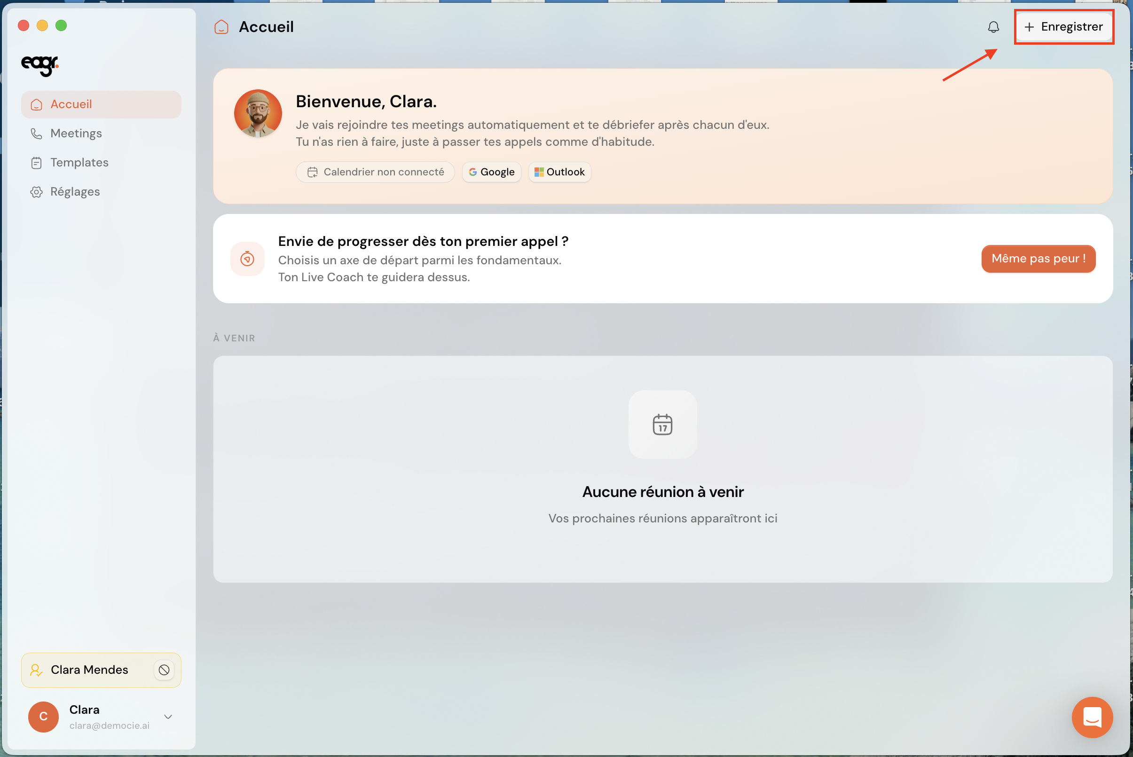This screenshot has height=757, width=1133.
Task: Click the calendar icon in empty meetings card
Action: (x=662, y=425)
